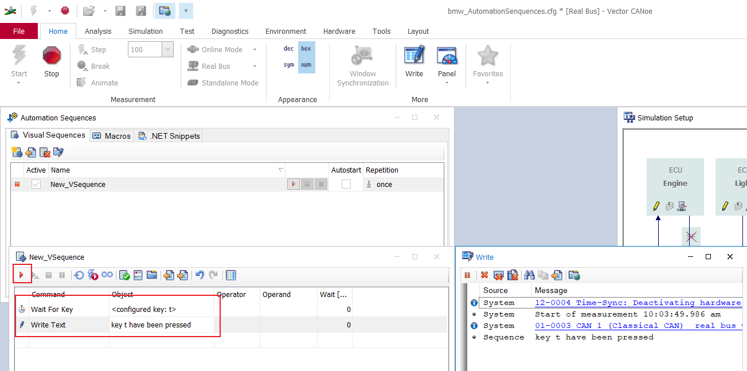Viewport: 747px width, 371px height.
Task: Pause button in New_VSequence list row
Action: click(322, 184)
